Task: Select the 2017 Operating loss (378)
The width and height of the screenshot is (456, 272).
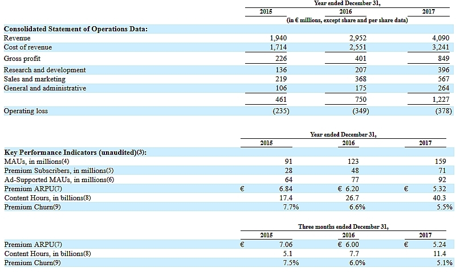Action: [x=444, y=111]
